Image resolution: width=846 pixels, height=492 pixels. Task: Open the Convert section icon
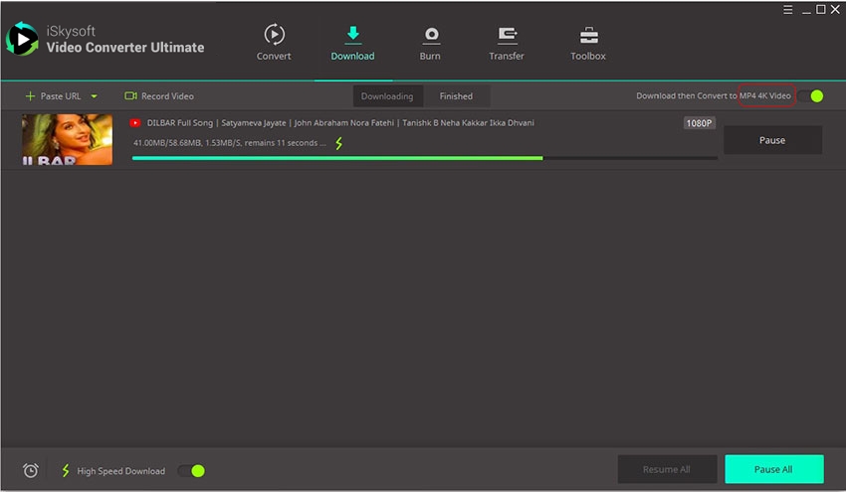pos(274,35)
